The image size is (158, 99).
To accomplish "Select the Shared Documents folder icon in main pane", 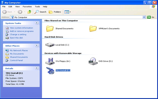I will pyautogui.click(x=50, y=29).
